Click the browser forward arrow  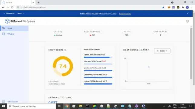8,8
